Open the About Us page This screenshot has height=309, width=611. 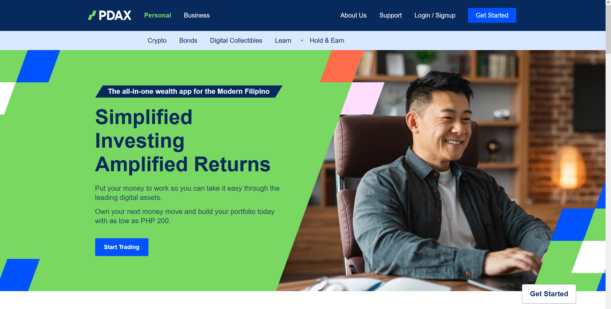pyautogui.click(x=353, y=15)
